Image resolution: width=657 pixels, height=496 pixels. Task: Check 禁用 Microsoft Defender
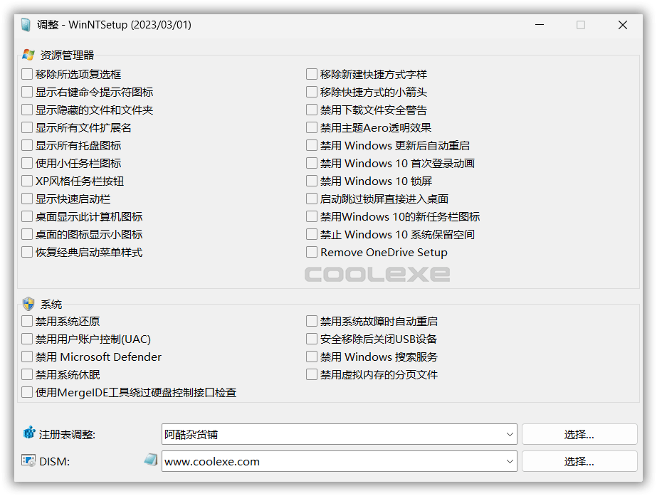pos(26,357)
